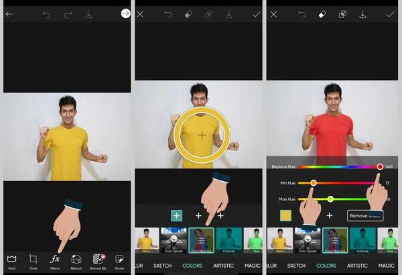Screen dimensions: 402x275
Task: Open the Retouch tool
Action: pos(76,262)
